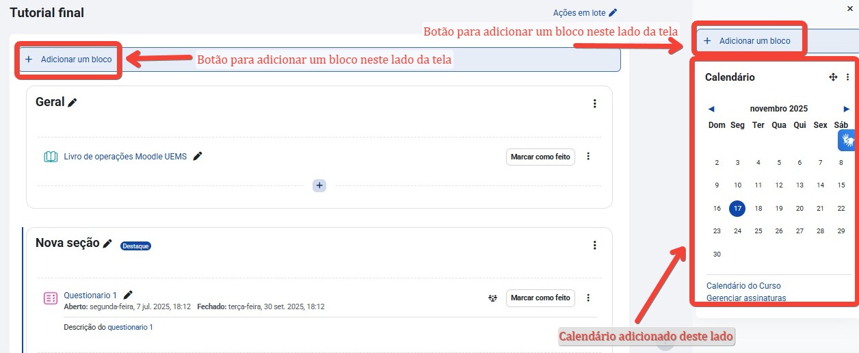Edit the Questionario 1 title with pencil
This screenshot has width=859, height=353.
(x=128, y=295)
